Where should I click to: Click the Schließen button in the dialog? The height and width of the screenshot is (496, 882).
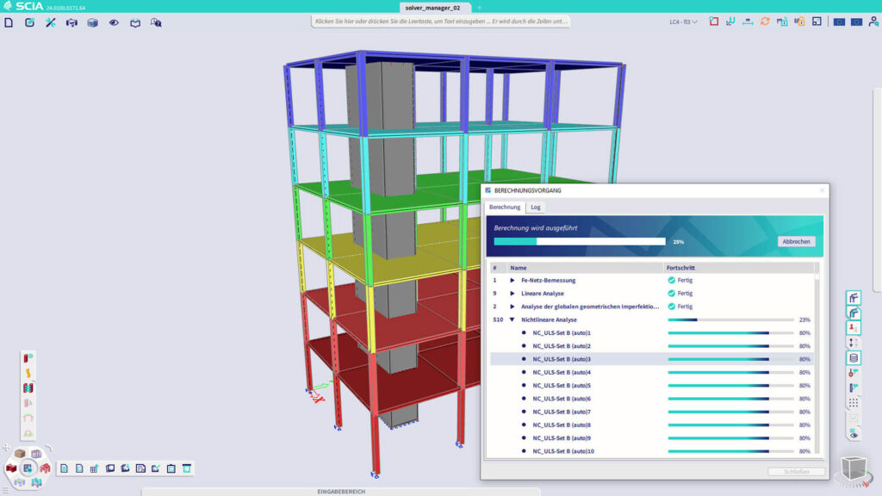click(x=798, y=471)
